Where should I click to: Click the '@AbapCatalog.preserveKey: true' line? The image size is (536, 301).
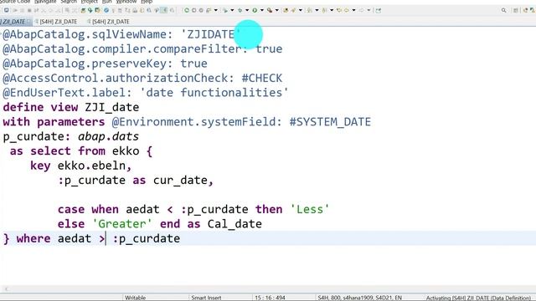[x=105, y=64]
